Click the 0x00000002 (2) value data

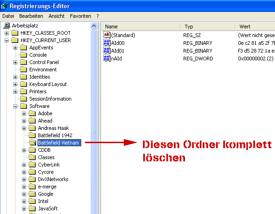click(256, 59)
